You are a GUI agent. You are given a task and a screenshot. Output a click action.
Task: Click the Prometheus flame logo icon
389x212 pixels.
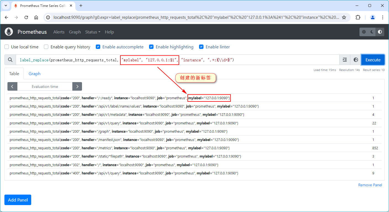pos(9,32)
